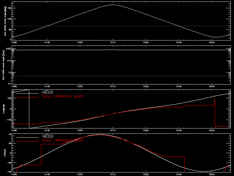Click the "20" tick label on Latitude plot
Screen dimensions: 234x176
point(10,143)
